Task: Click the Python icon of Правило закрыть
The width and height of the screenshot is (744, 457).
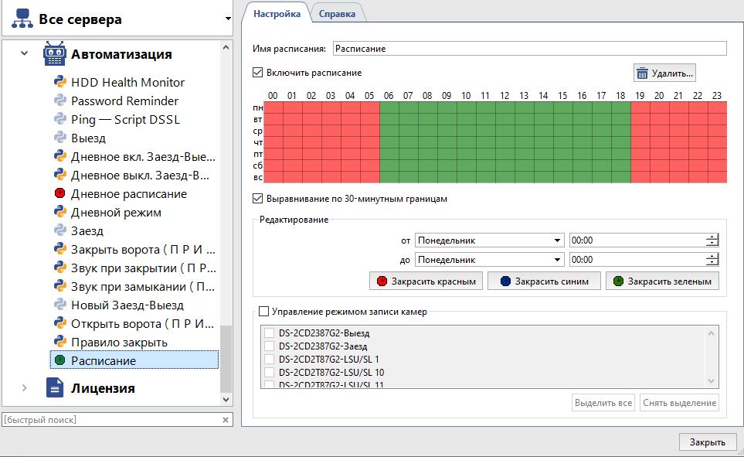Action: (x=59, y=343)
